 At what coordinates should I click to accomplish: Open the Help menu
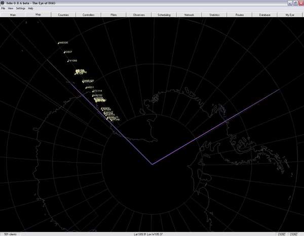(31, 9)
